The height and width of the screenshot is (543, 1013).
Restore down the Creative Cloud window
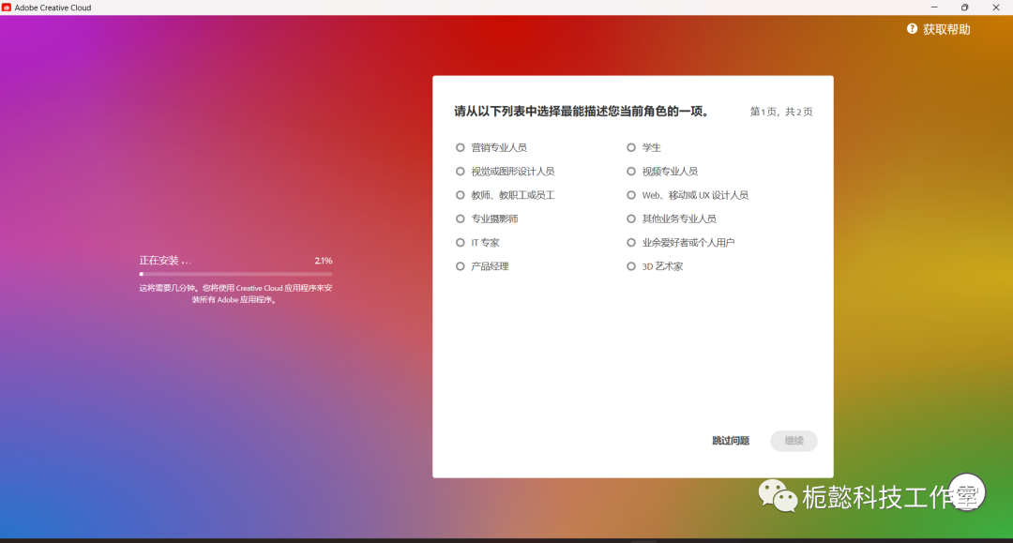[x=964, y=8]
